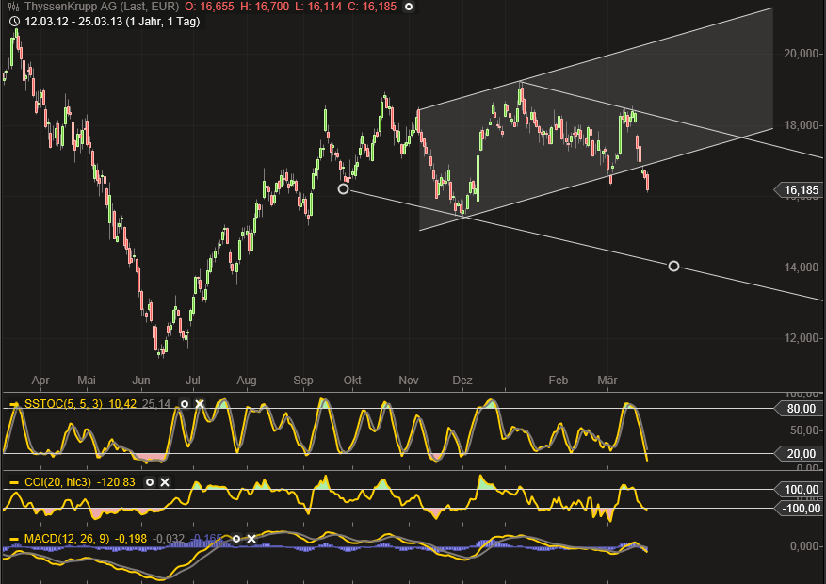Image resolution: width=826 pixels, height=584 pixels.
Task: Remove the CCI indicator with its X
Action: pos(165,482)
